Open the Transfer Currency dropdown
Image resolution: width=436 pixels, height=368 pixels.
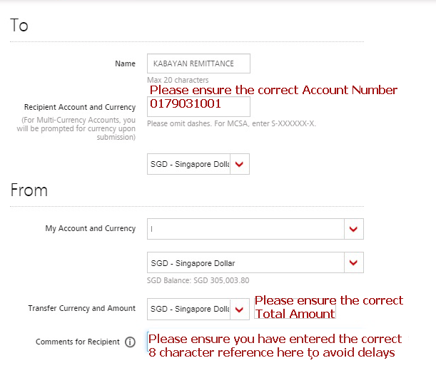tap(198, 309)
